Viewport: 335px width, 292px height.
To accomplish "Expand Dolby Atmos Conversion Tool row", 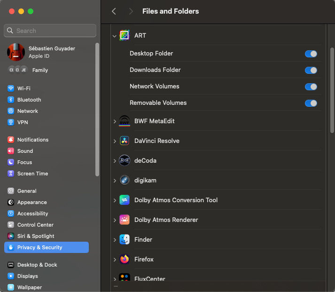I will click(x=115, y=200).
